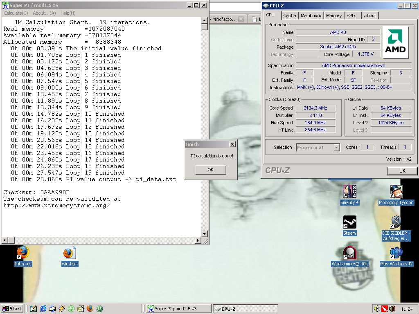Click the Instructions field listing MMX, SSE
This screenshot has width=419, height=314.
[x=354, y=87]
